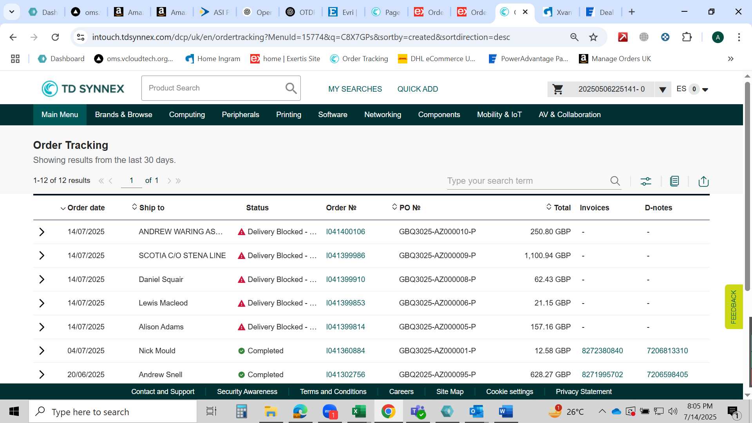Image resolution: width=752 pixels, height=423 pixels.
Task: Click the order search magnifier icon
Action: pos(615,181)
